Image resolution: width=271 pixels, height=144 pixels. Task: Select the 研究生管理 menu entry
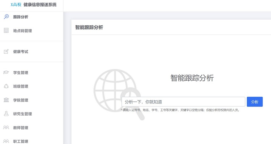(x=22, y=114)
